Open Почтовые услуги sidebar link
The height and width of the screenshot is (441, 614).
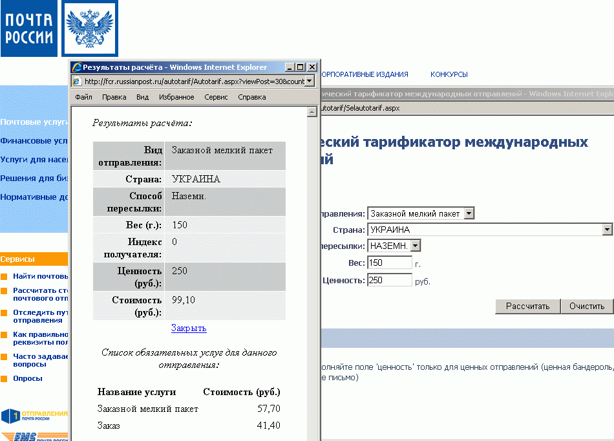click(x=34, y=122)
